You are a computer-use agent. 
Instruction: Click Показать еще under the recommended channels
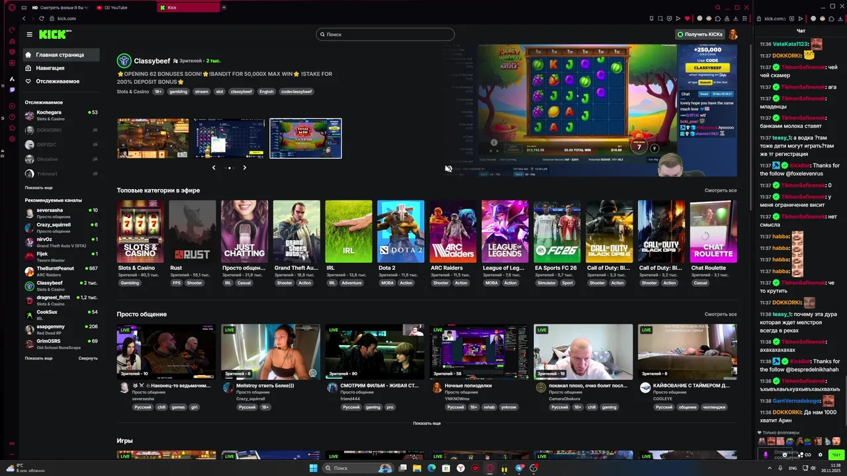pyautogui.click(x=39, y=358)
